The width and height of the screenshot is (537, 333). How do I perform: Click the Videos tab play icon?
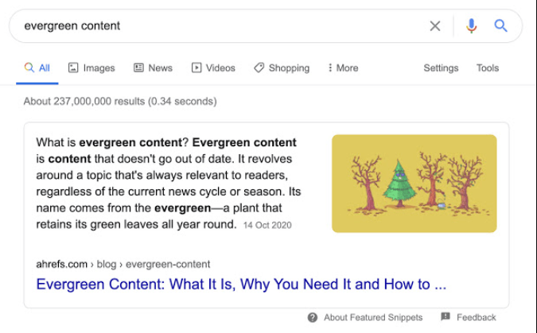tap(197, 68)
